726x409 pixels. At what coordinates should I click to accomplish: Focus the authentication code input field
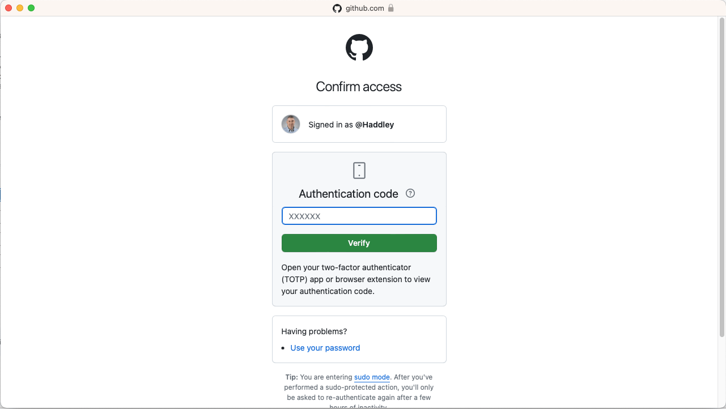[359, 216]
